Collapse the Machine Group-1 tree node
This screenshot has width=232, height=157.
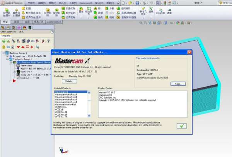pyautogui.click(x=3, y=53)
